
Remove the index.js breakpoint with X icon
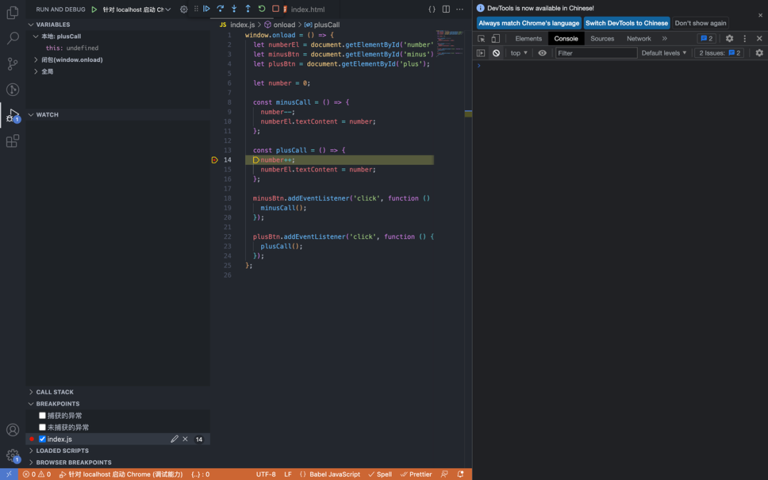185,439
